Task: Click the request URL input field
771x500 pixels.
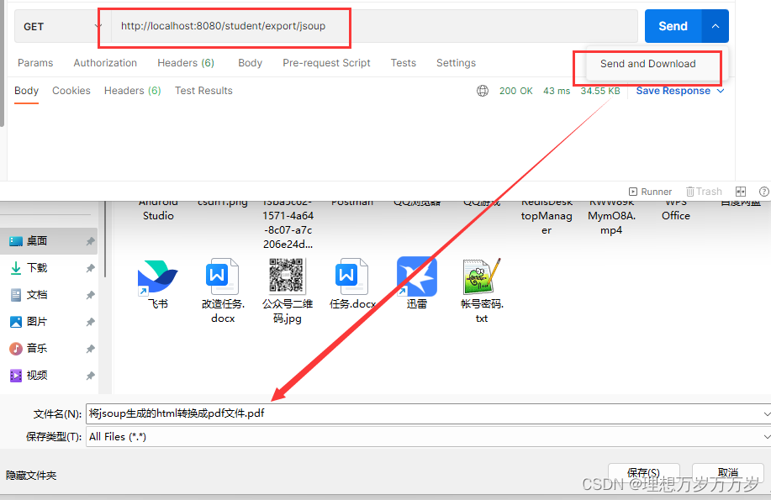Action: 374,26
